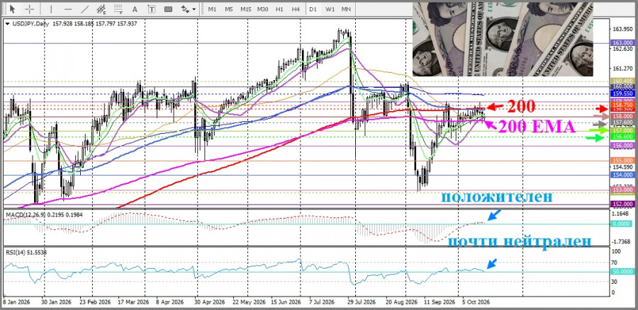Click the 30 Apr 2026 date label
638x310 pixels.
[x=208, y=303]
